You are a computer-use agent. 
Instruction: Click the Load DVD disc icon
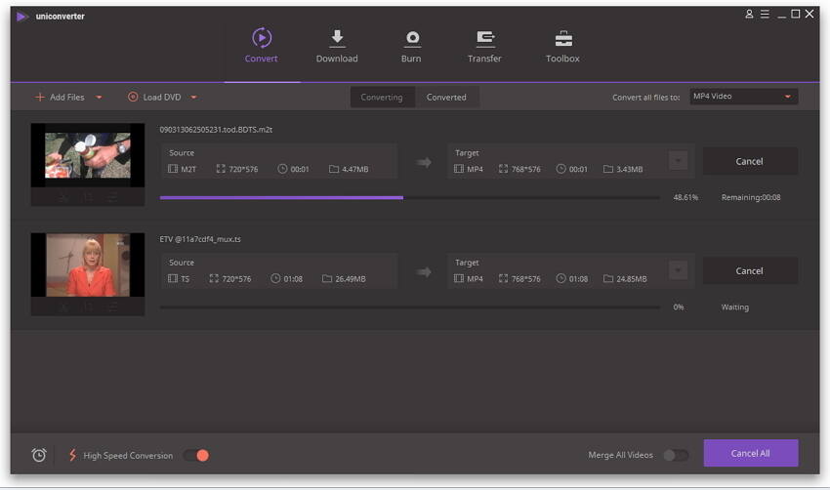[x=133, y=97]
